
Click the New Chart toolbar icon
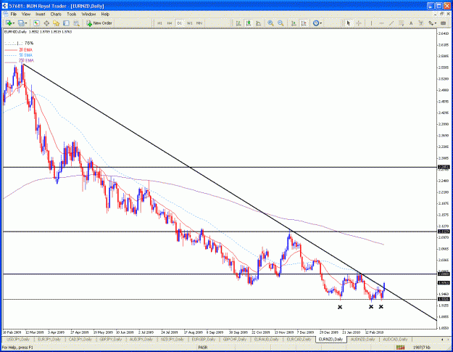pyautogui.click(x=9, y=23)
